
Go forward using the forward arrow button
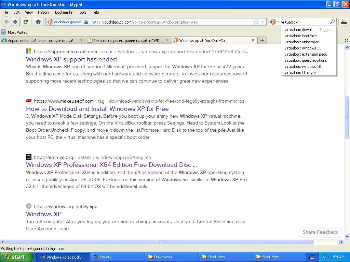point(15,22)
